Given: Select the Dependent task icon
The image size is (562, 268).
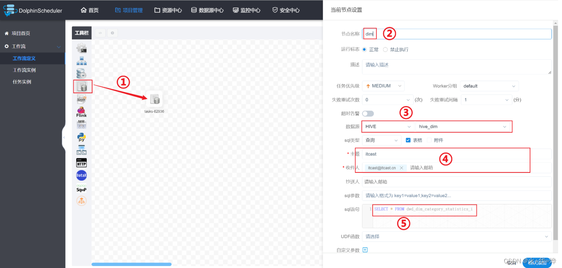Looking at the screenshot, I should pyautogui.click(x=82, y=150).
